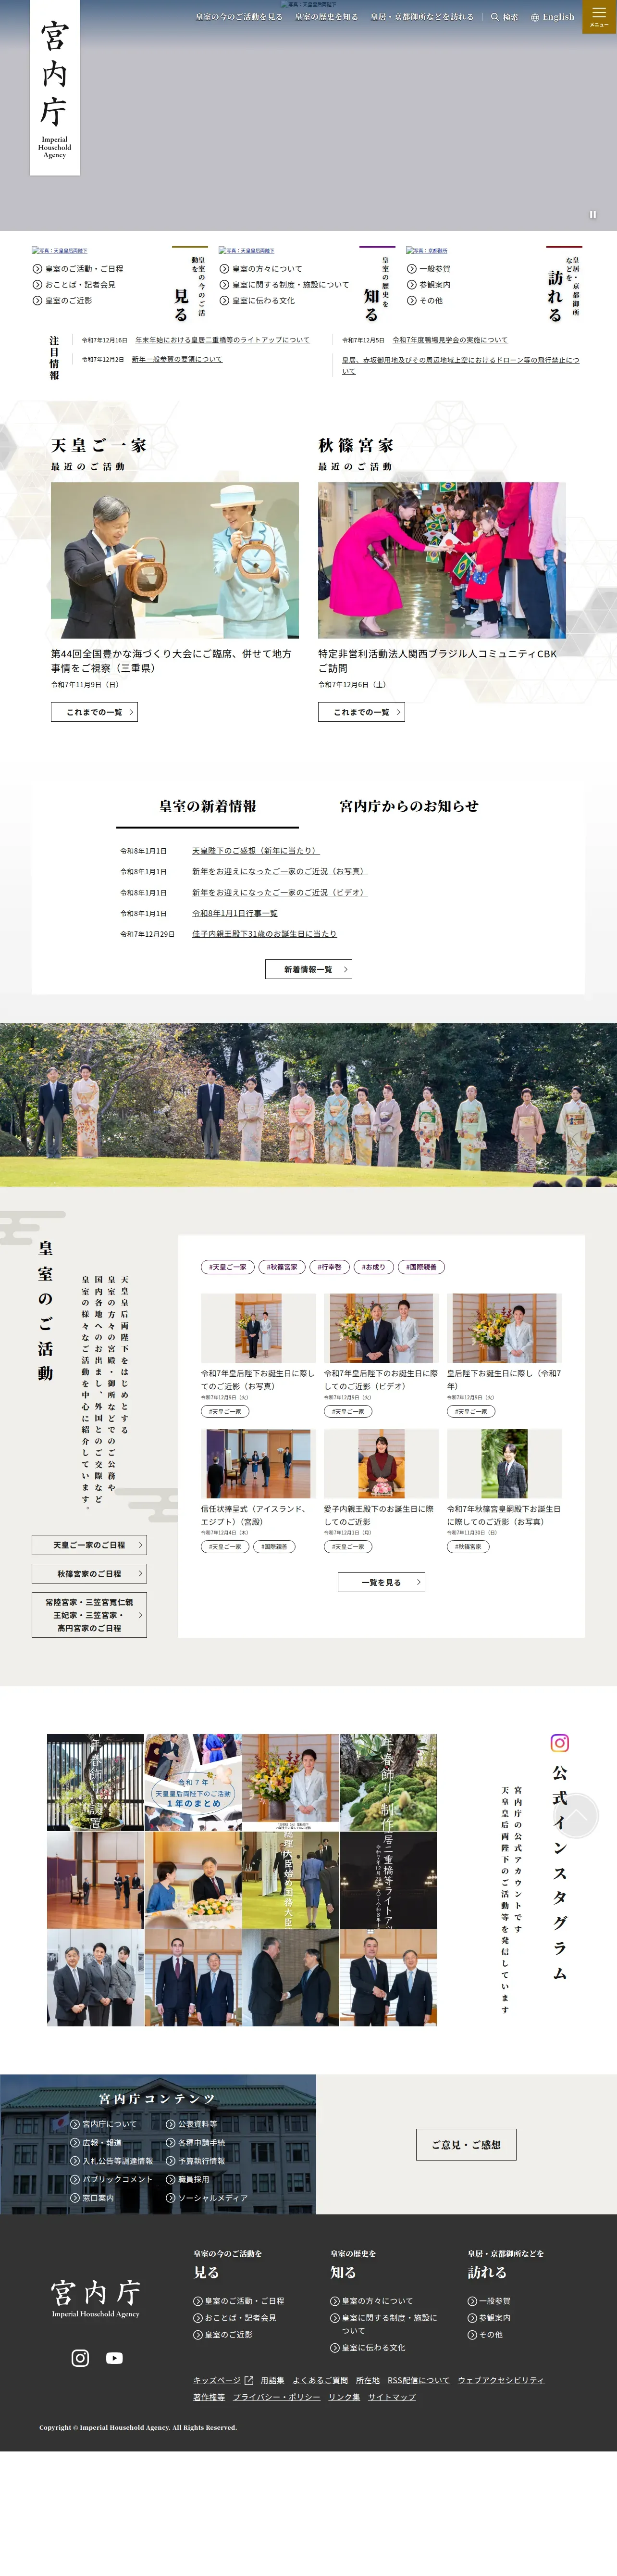Screen dimensions: 617x2576
Task: Open the サイトマップ footer link
Action: (x=392, y=2397)
